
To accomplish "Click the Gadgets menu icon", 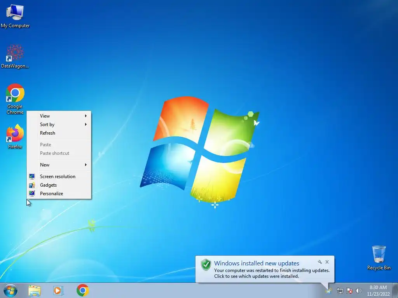I will click(x=32, y=185).
